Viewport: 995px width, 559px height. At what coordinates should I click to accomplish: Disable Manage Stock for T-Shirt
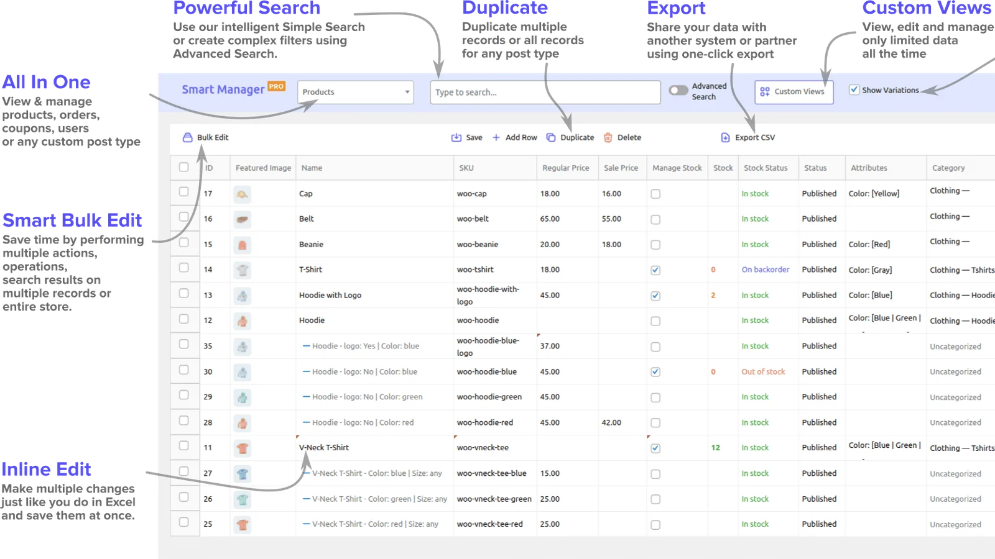[x=655, y=270]
